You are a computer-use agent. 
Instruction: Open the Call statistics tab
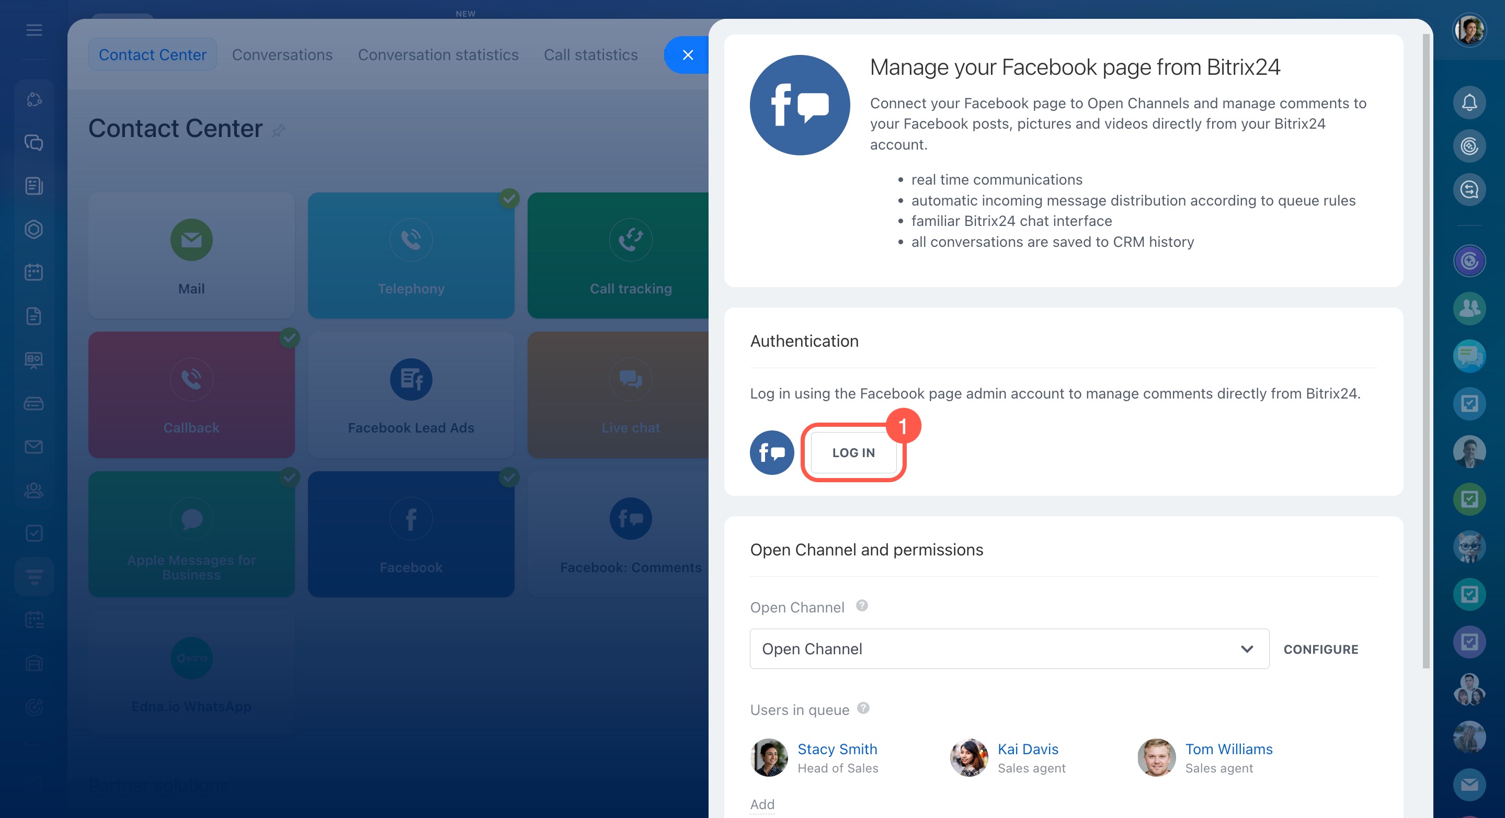[590, 55]
